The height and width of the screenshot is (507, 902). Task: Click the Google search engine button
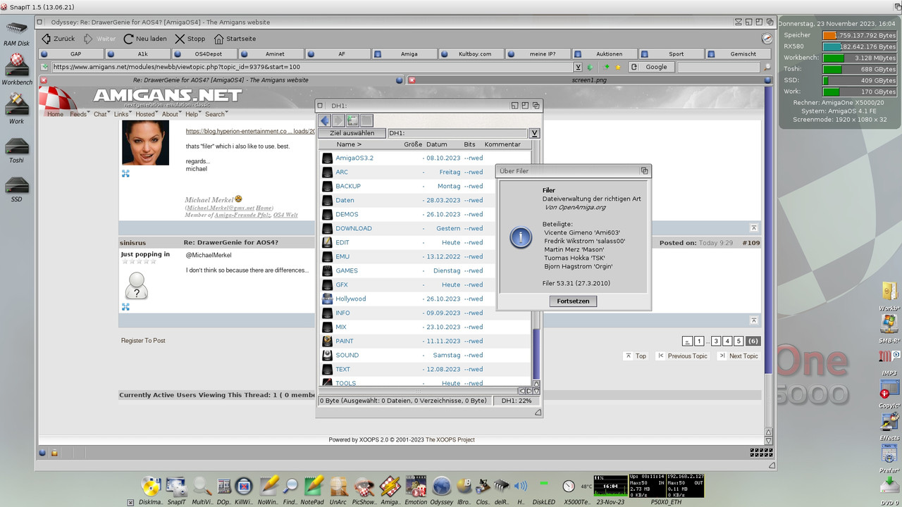pos(650,67)
